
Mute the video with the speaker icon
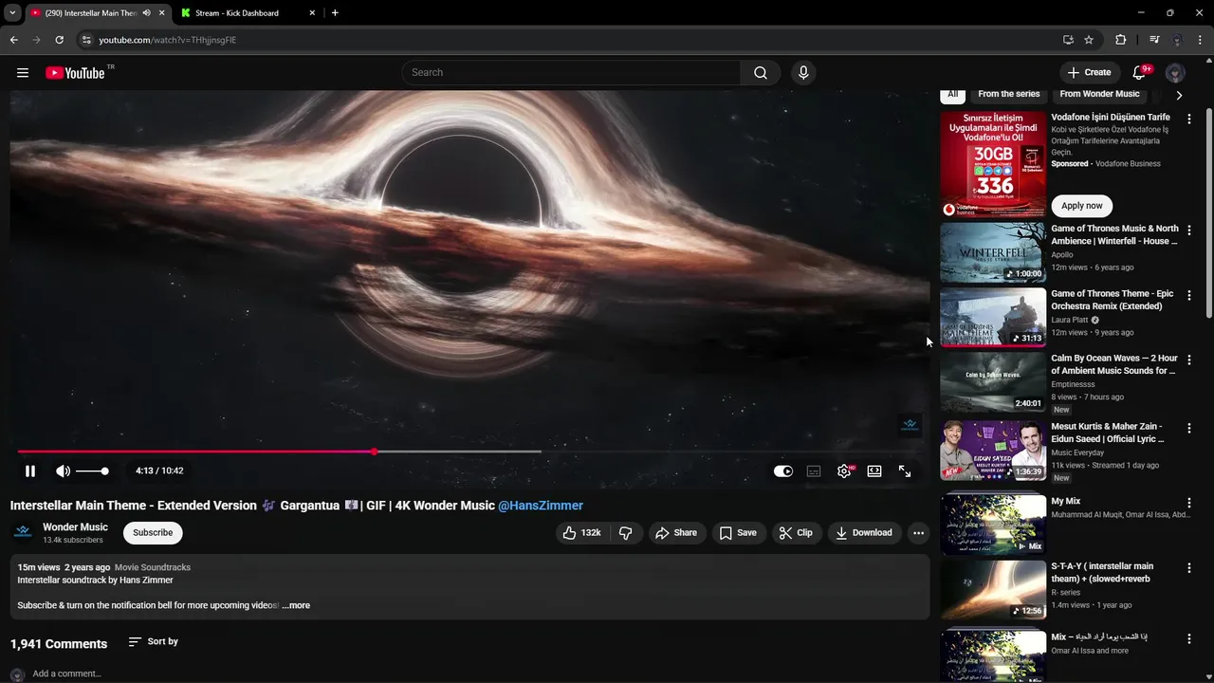tap(63, 471)
